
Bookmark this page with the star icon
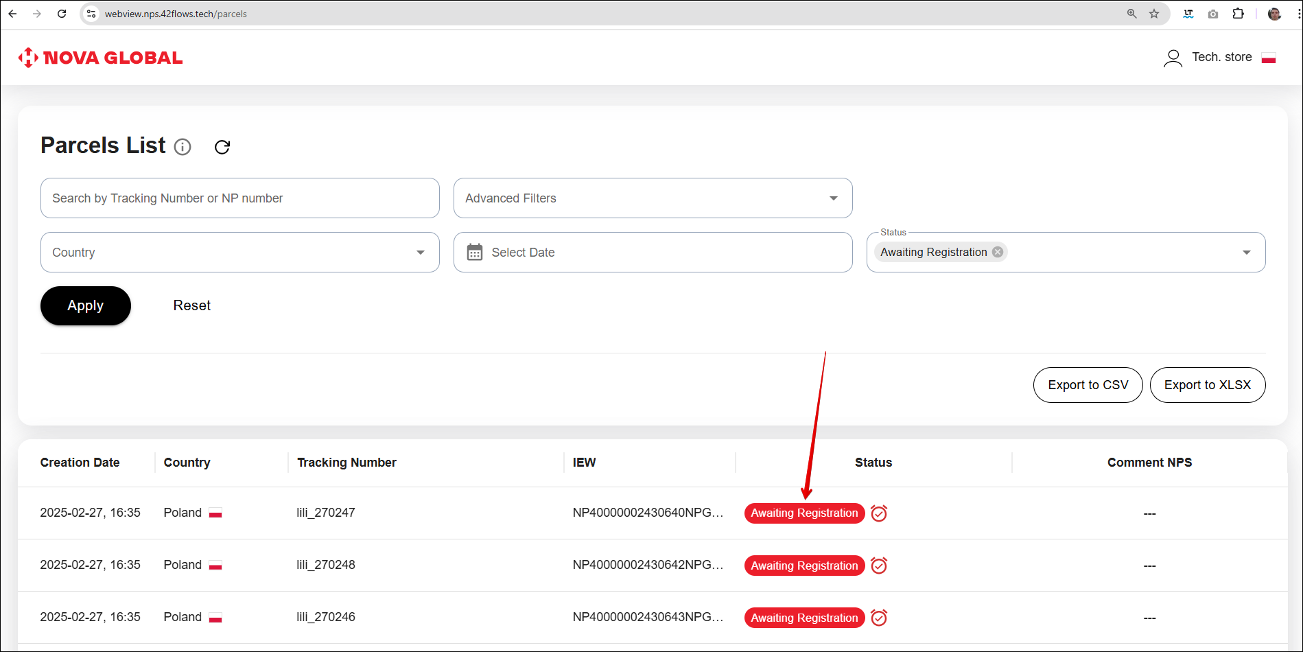click(1154, 14)
